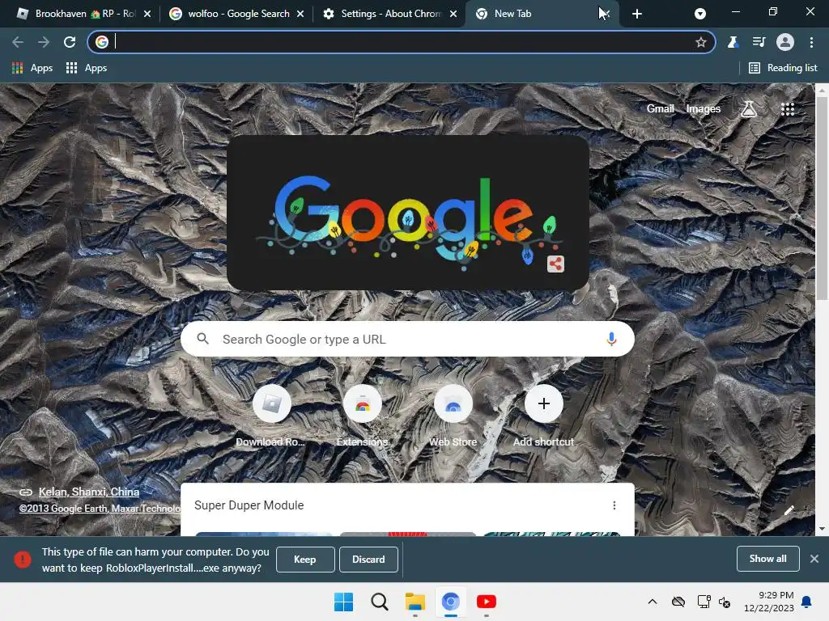829x621 pixels.
Task: Open Kelan, Shanxi, China background link
Action: [89, 492]
